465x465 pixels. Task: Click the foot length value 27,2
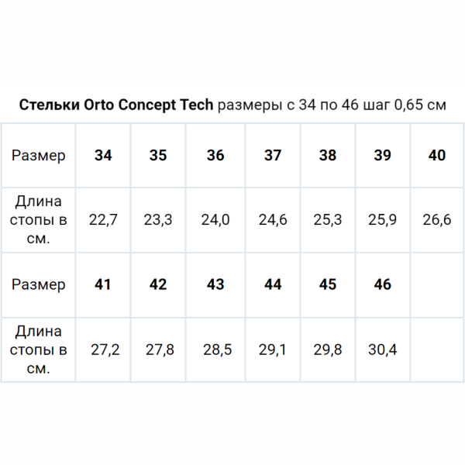click(x=105, y=350)
